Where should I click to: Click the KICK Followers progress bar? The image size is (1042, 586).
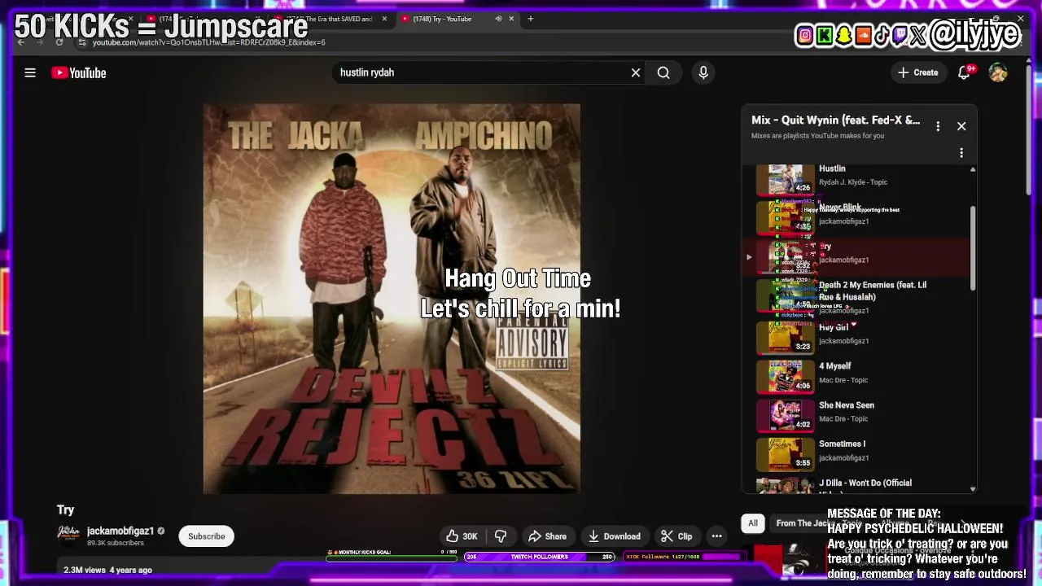684,557
